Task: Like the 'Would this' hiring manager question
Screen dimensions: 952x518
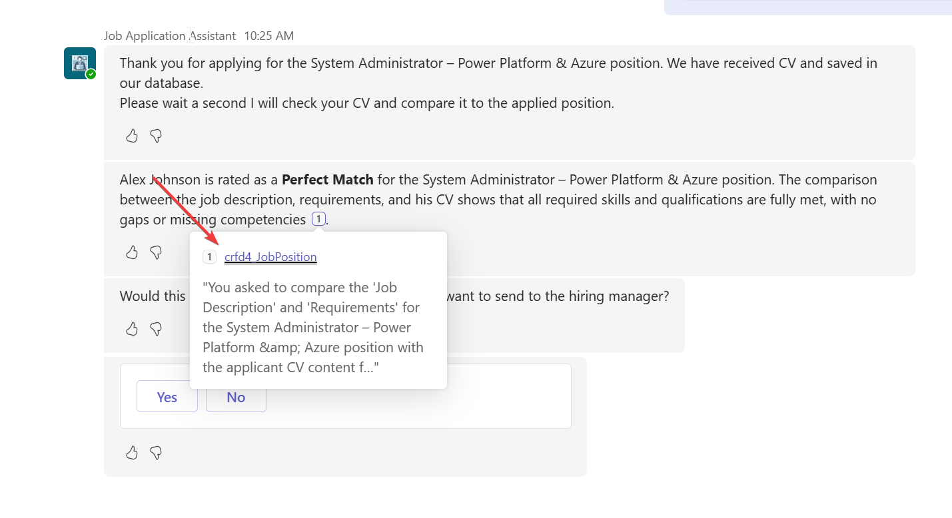Action: (132, 329)
